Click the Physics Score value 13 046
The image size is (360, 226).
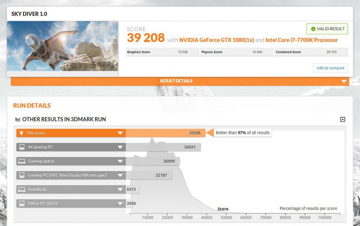coord(257,52)
